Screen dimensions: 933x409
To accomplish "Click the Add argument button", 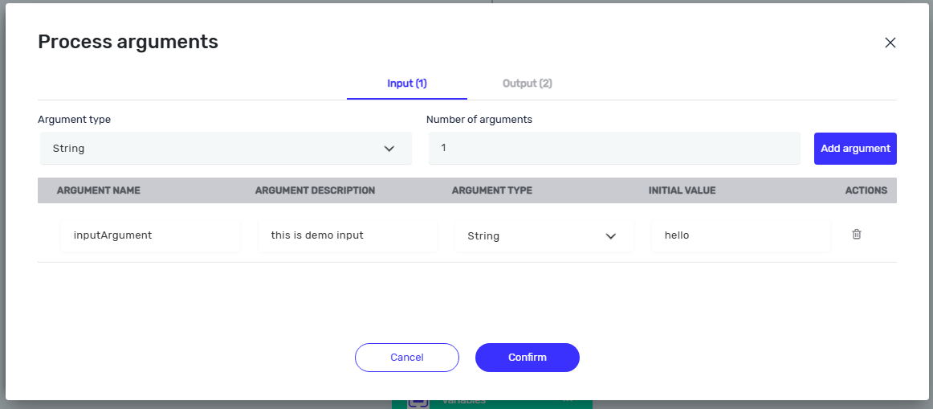I will (x=855, y=148).
